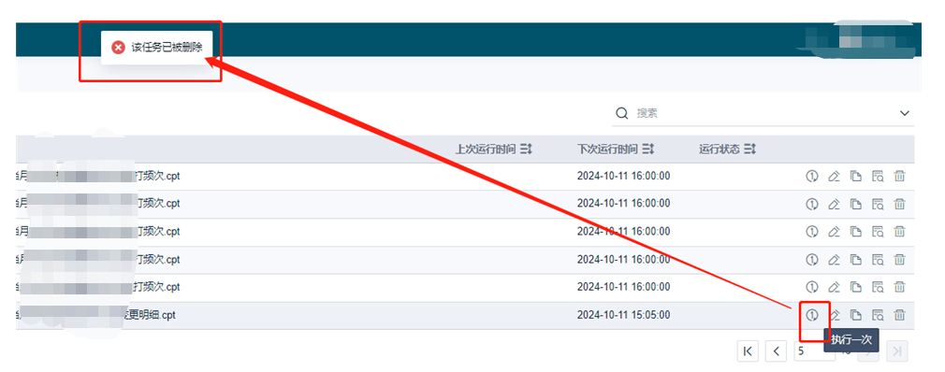This screenshot has width=945, height=372.
Task: Edit the 更明细.cpt task
Action: tap(834, 315)
